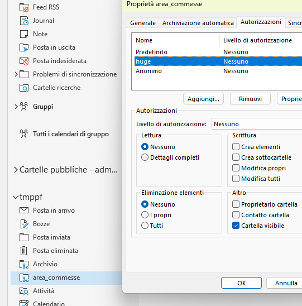Select the Journal folder icon
Screen dimensions: 302x306
coord(24,21)
